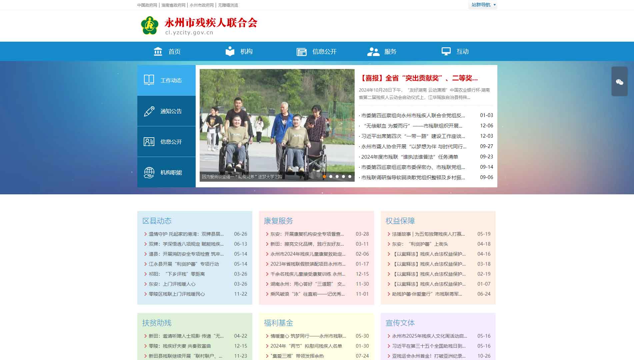Select second carousel dot indicator
Image resolution: width=634 pixels, height=360 pixels.
[x=331, y=177]
